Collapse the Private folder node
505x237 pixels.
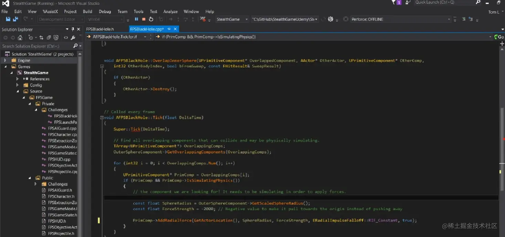pos(30,104)
